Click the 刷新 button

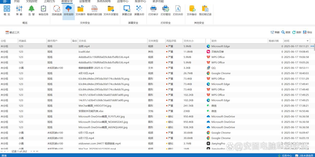click(x=297, y=32)
